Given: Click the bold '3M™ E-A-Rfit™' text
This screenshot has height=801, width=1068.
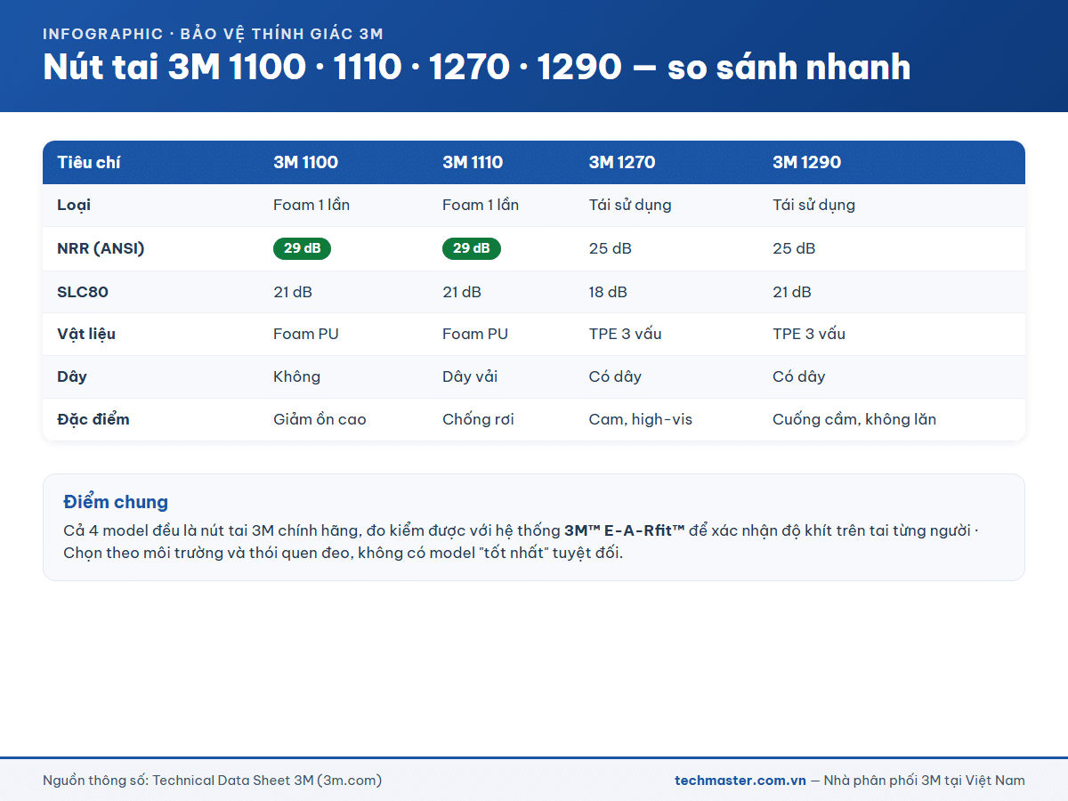Looking at the screenshot, I should click(x=625, y=530).
